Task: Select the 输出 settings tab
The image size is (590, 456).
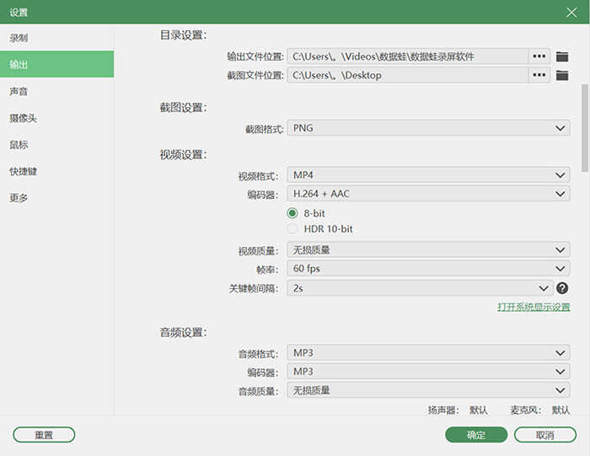Action: (x=56, y=64)
